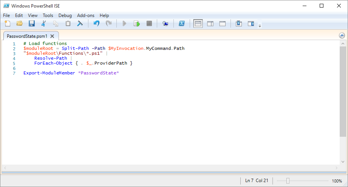The image size is (348, 187).
Task: Paste from the clipboard icon
Action: pyautogui.click(x=68, y=23)
